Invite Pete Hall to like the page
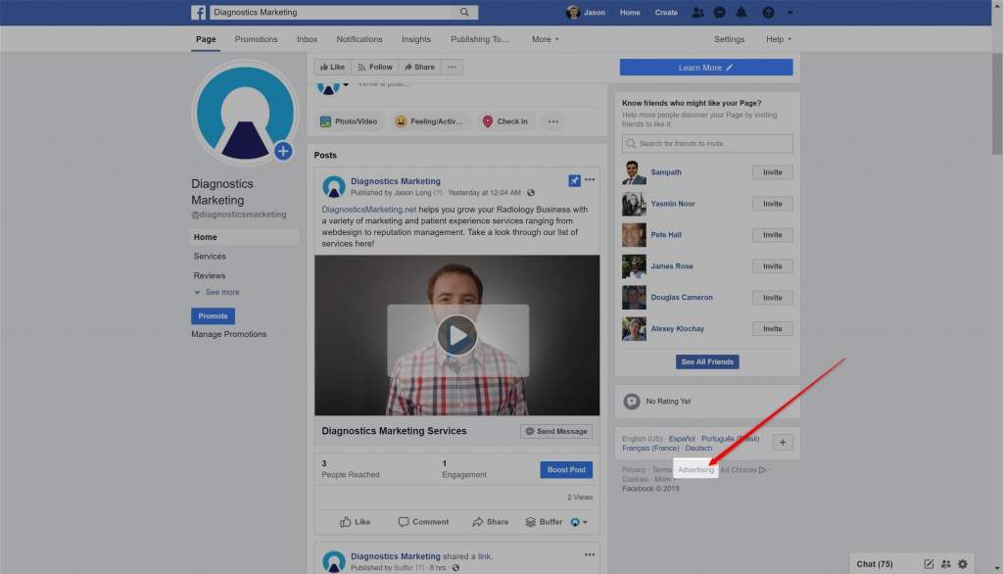This screenshot has height=574, width=1003. tap(773, 235)
